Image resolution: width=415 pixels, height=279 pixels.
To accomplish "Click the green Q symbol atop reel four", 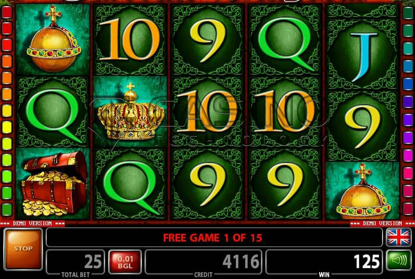I will tap(285, 40).
